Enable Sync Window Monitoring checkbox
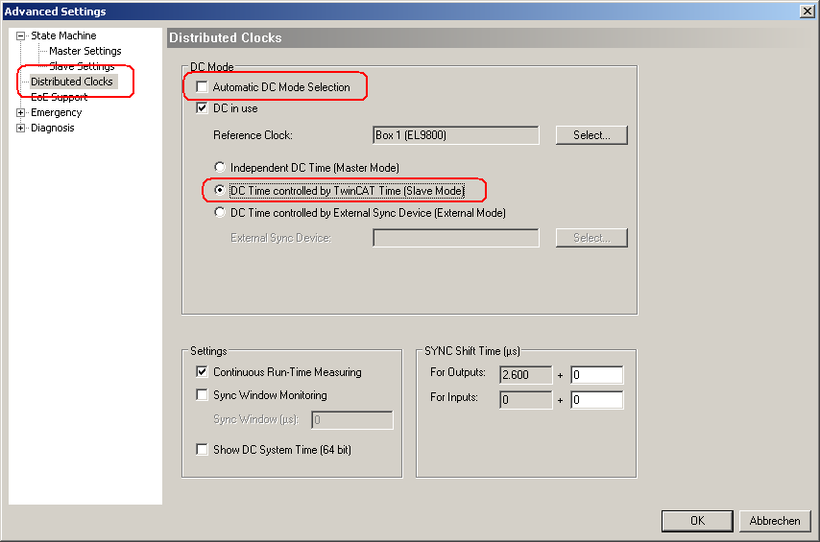Image resolution: width=820 pixels, height=542 pixels. tap(203, 395)
